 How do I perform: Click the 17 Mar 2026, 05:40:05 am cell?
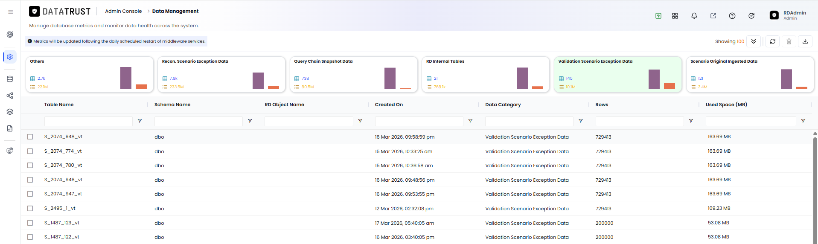[405, 223]
